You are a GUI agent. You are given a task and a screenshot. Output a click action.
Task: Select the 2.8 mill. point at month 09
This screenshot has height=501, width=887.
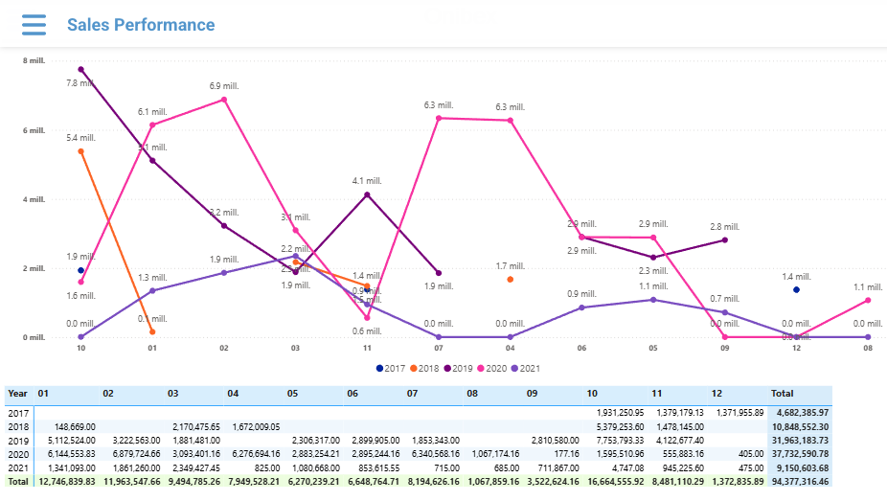(x=724, y=239)
